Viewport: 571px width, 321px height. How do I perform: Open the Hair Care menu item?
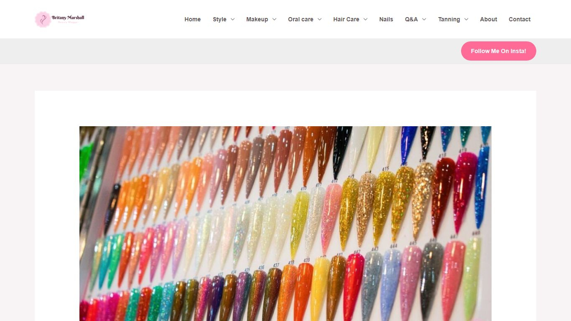(346, 19)
